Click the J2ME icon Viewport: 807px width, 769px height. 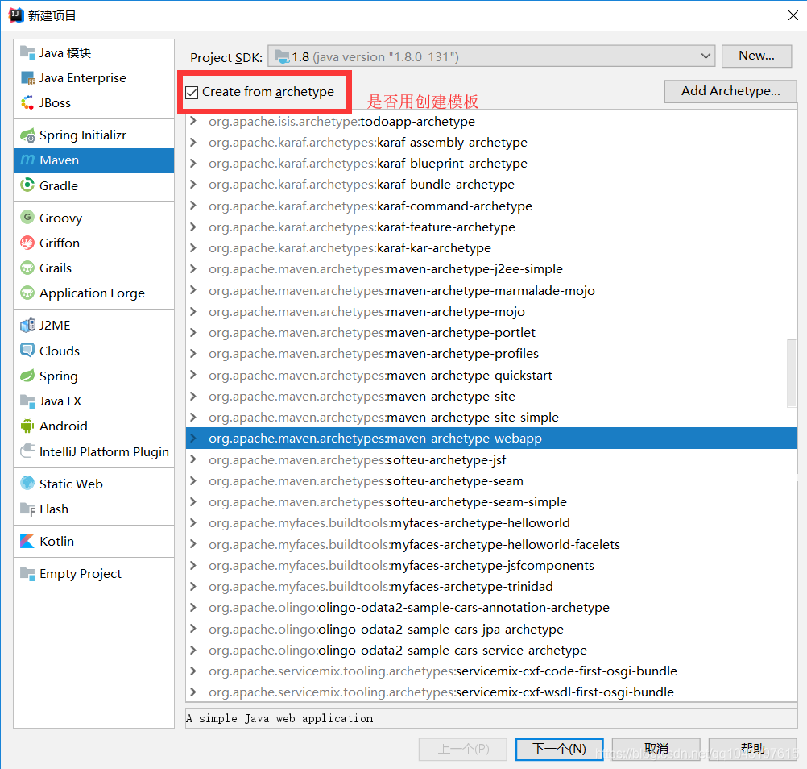(x=27, y=325)
